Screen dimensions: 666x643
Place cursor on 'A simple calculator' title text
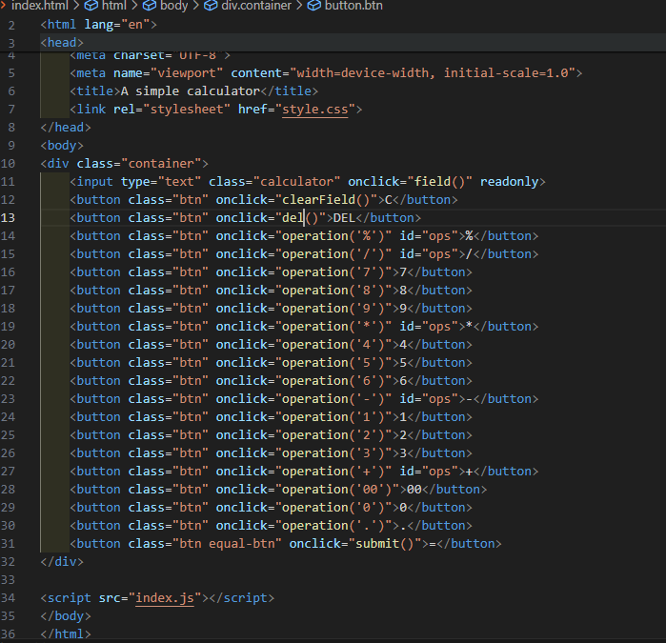pyautogui.click(x=191, y=90)
